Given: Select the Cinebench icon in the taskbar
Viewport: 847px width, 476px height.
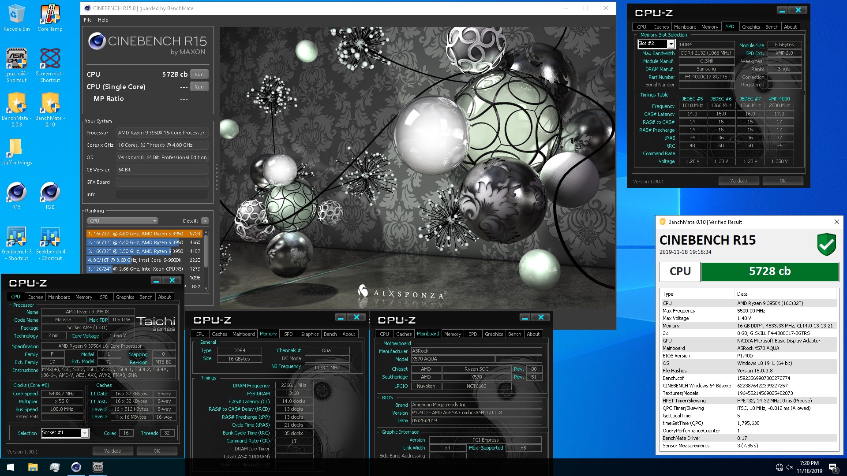Looking at the screenshot, I should click(x=76, y=467).
